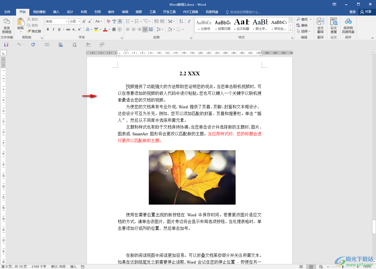Click the 剪切 cut scissors button
Image resolution: width=376 pixels, height=269 pixels.
click(32, 19)
